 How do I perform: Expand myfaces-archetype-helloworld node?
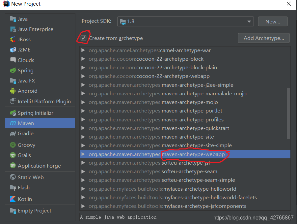83,189
